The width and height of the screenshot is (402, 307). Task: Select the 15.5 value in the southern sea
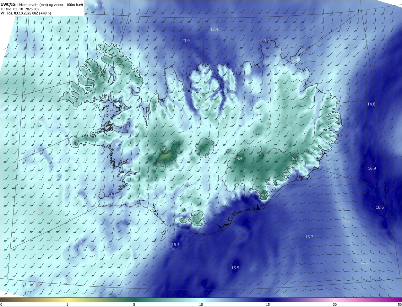click(x=235, y=268)
